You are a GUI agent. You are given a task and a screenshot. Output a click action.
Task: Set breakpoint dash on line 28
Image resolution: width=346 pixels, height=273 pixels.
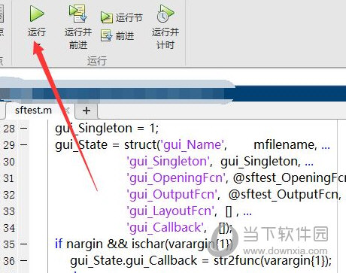click(x=24, y=129)
